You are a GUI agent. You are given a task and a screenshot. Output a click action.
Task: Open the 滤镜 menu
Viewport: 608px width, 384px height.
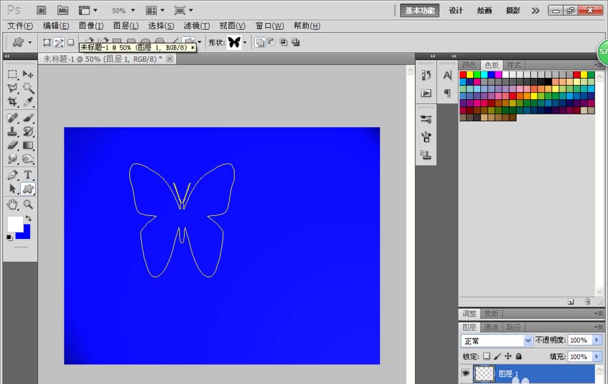(196, 26)
